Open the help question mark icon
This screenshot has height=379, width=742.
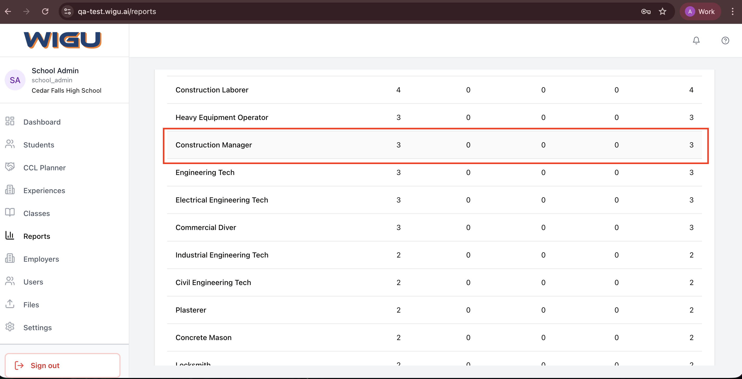725,40
